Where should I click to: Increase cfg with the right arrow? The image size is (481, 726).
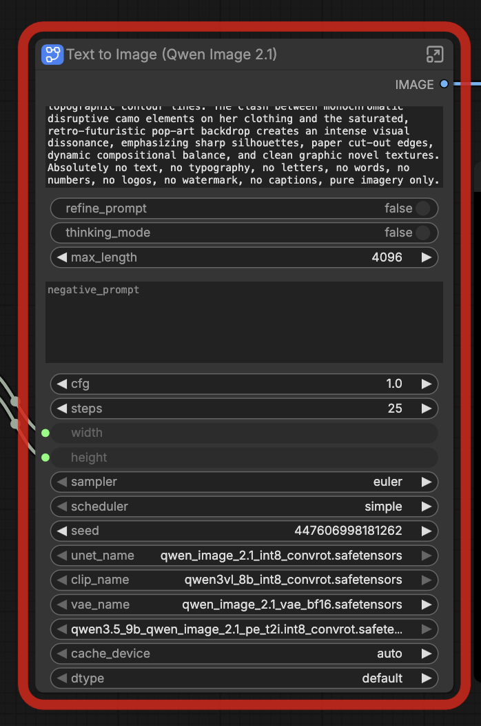[x=427, y=384]
